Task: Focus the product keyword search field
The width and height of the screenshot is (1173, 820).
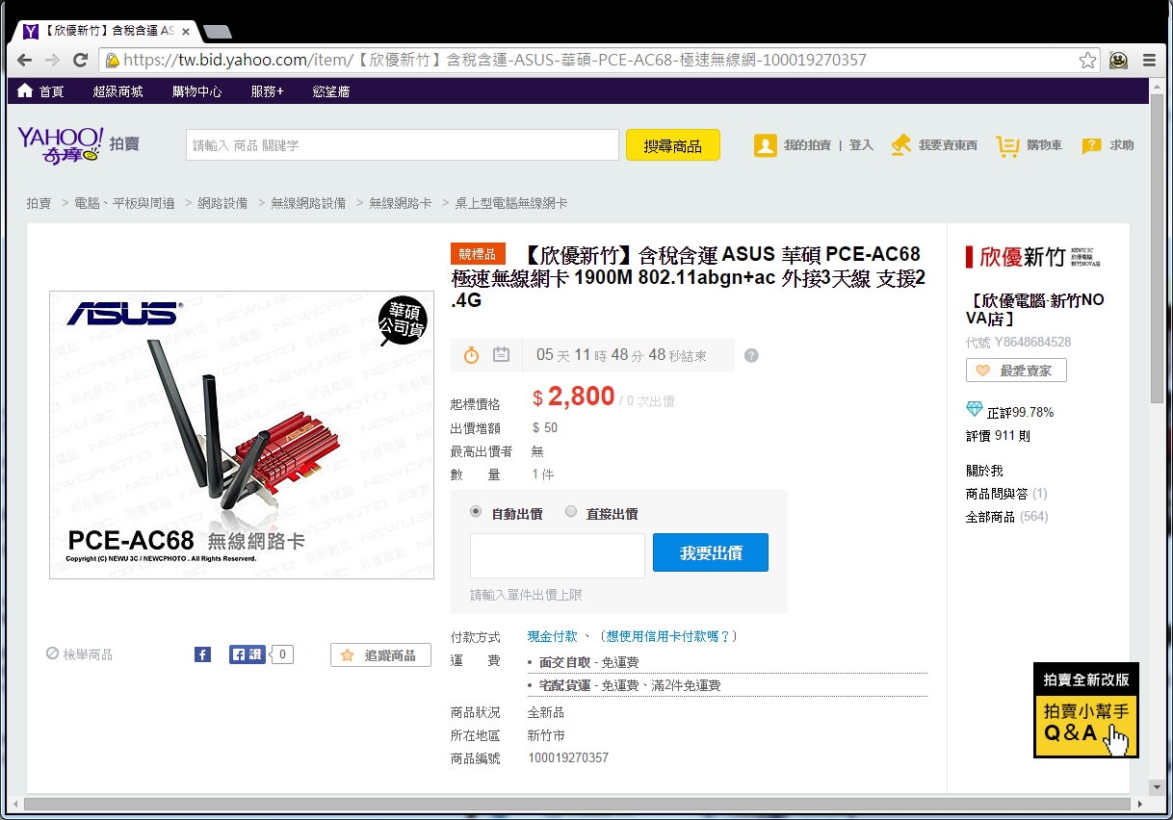Action: pos(402,144)
